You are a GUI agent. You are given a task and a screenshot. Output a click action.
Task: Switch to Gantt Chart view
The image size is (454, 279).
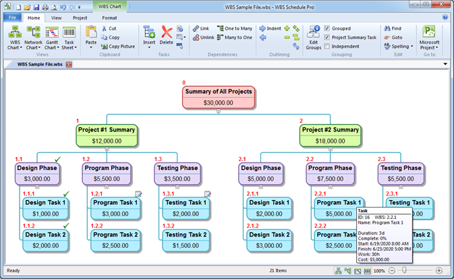click(x=52, y=37)
